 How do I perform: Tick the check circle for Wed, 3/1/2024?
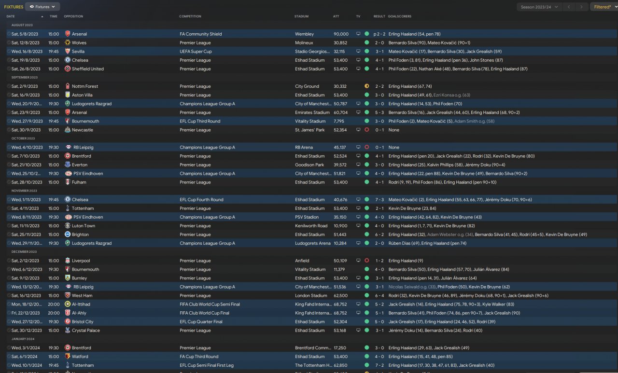[x=9, y=348]
